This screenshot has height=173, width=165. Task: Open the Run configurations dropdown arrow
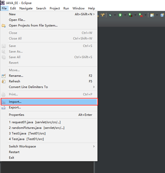click(x=125, y=15)
